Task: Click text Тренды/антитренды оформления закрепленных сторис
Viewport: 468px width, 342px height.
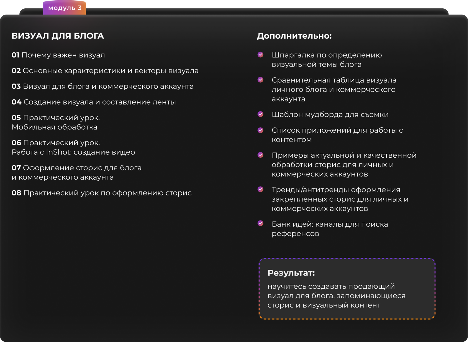Action: (340, 199)
